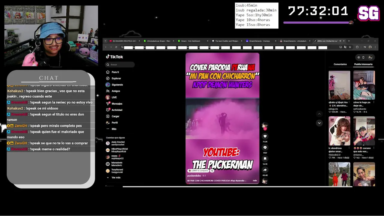Open Andy Crochet account

[115, 143]
